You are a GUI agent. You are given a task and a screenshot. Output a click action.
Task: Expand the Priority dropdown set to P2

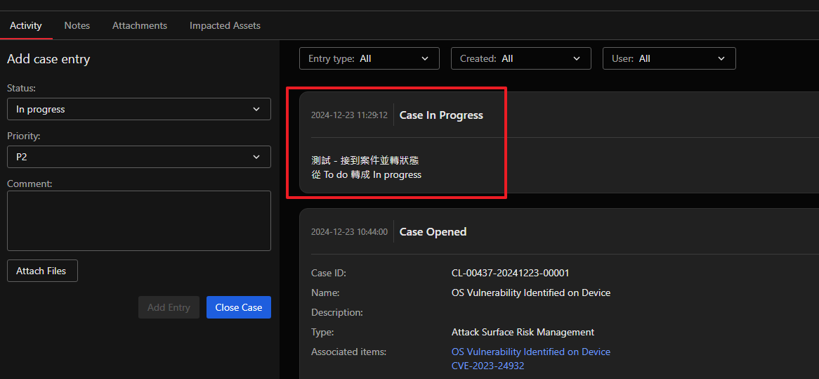click(138, 157)
